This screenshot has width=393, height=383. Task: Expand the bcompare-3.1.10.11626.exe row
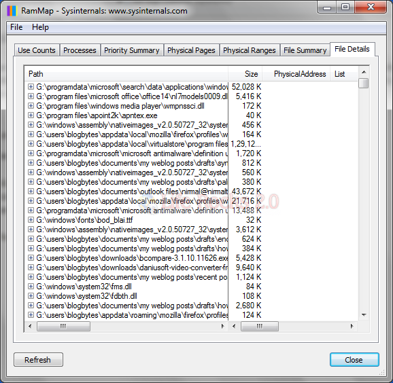click(x=31, y=258)
